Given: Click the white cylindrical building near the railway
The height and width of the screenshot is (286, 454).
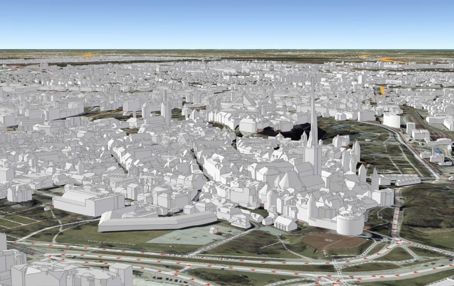Looking at the screenshot, I should [392, 120].
